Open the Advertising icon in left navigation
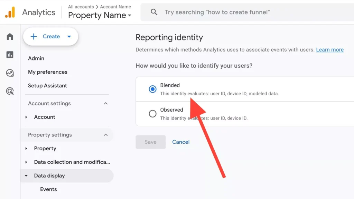354x199 pixels. (x=9, y=91)
